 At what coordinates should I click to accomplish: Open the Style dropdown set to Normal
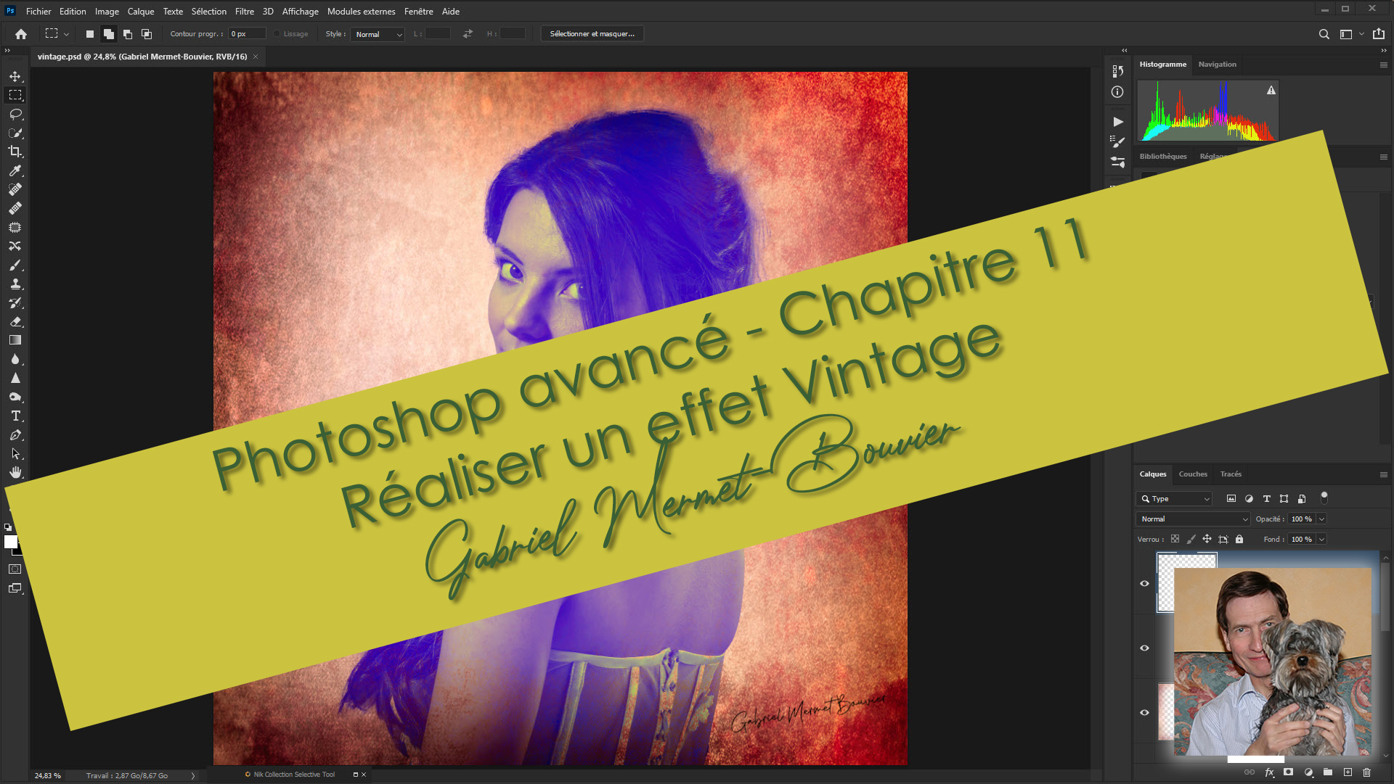pyautogui.click(x=377, y=34)
